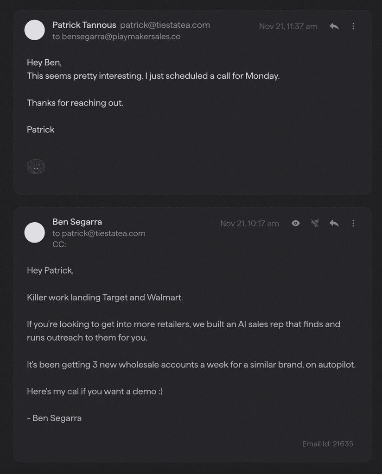Reply to Patrick Tannous's email
The width and height of the screenshot is (382, 474).
click(x=334, y=26)
